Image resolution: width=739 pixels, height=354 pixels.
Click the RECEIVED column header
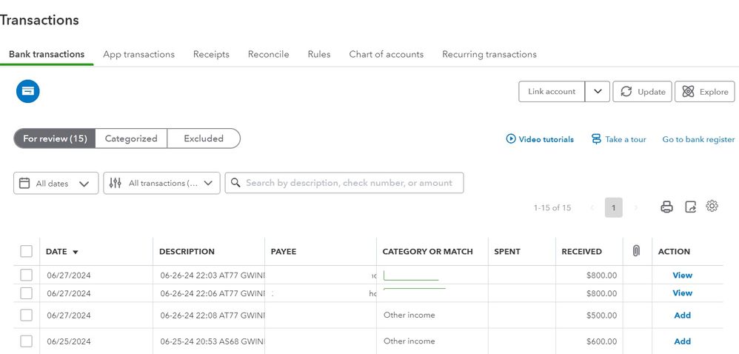click(581, 252)
